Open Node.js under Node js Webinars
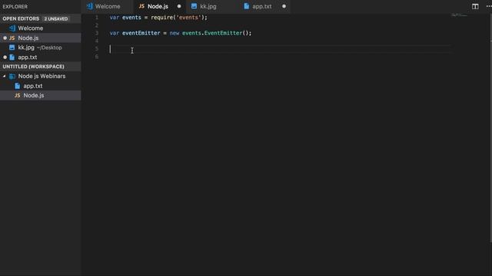The width and height of the screenshot is (492, 276). [x=41, y=95]
